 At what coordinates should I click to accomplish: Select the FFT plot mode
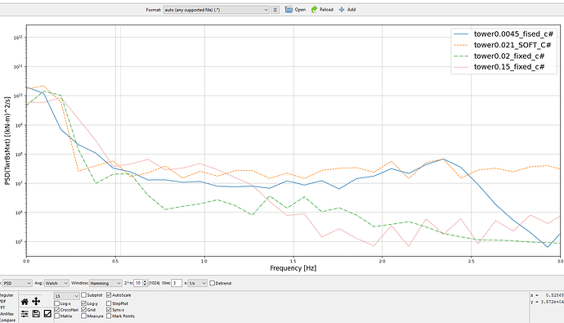click(3, 308)
